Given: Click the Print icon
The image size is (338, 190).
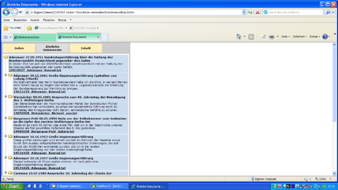Looking at the screenshot, I should tap(271, 37).
